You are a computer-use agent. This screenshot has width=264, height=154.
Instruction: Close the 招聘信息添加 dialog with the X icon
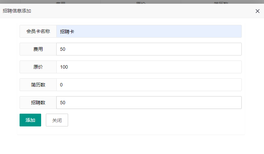coord(258,11)
